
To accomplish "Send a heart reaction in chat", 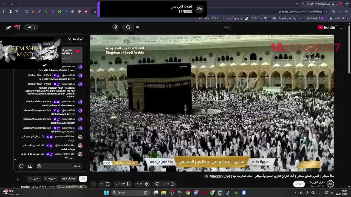I will [21, 166].
